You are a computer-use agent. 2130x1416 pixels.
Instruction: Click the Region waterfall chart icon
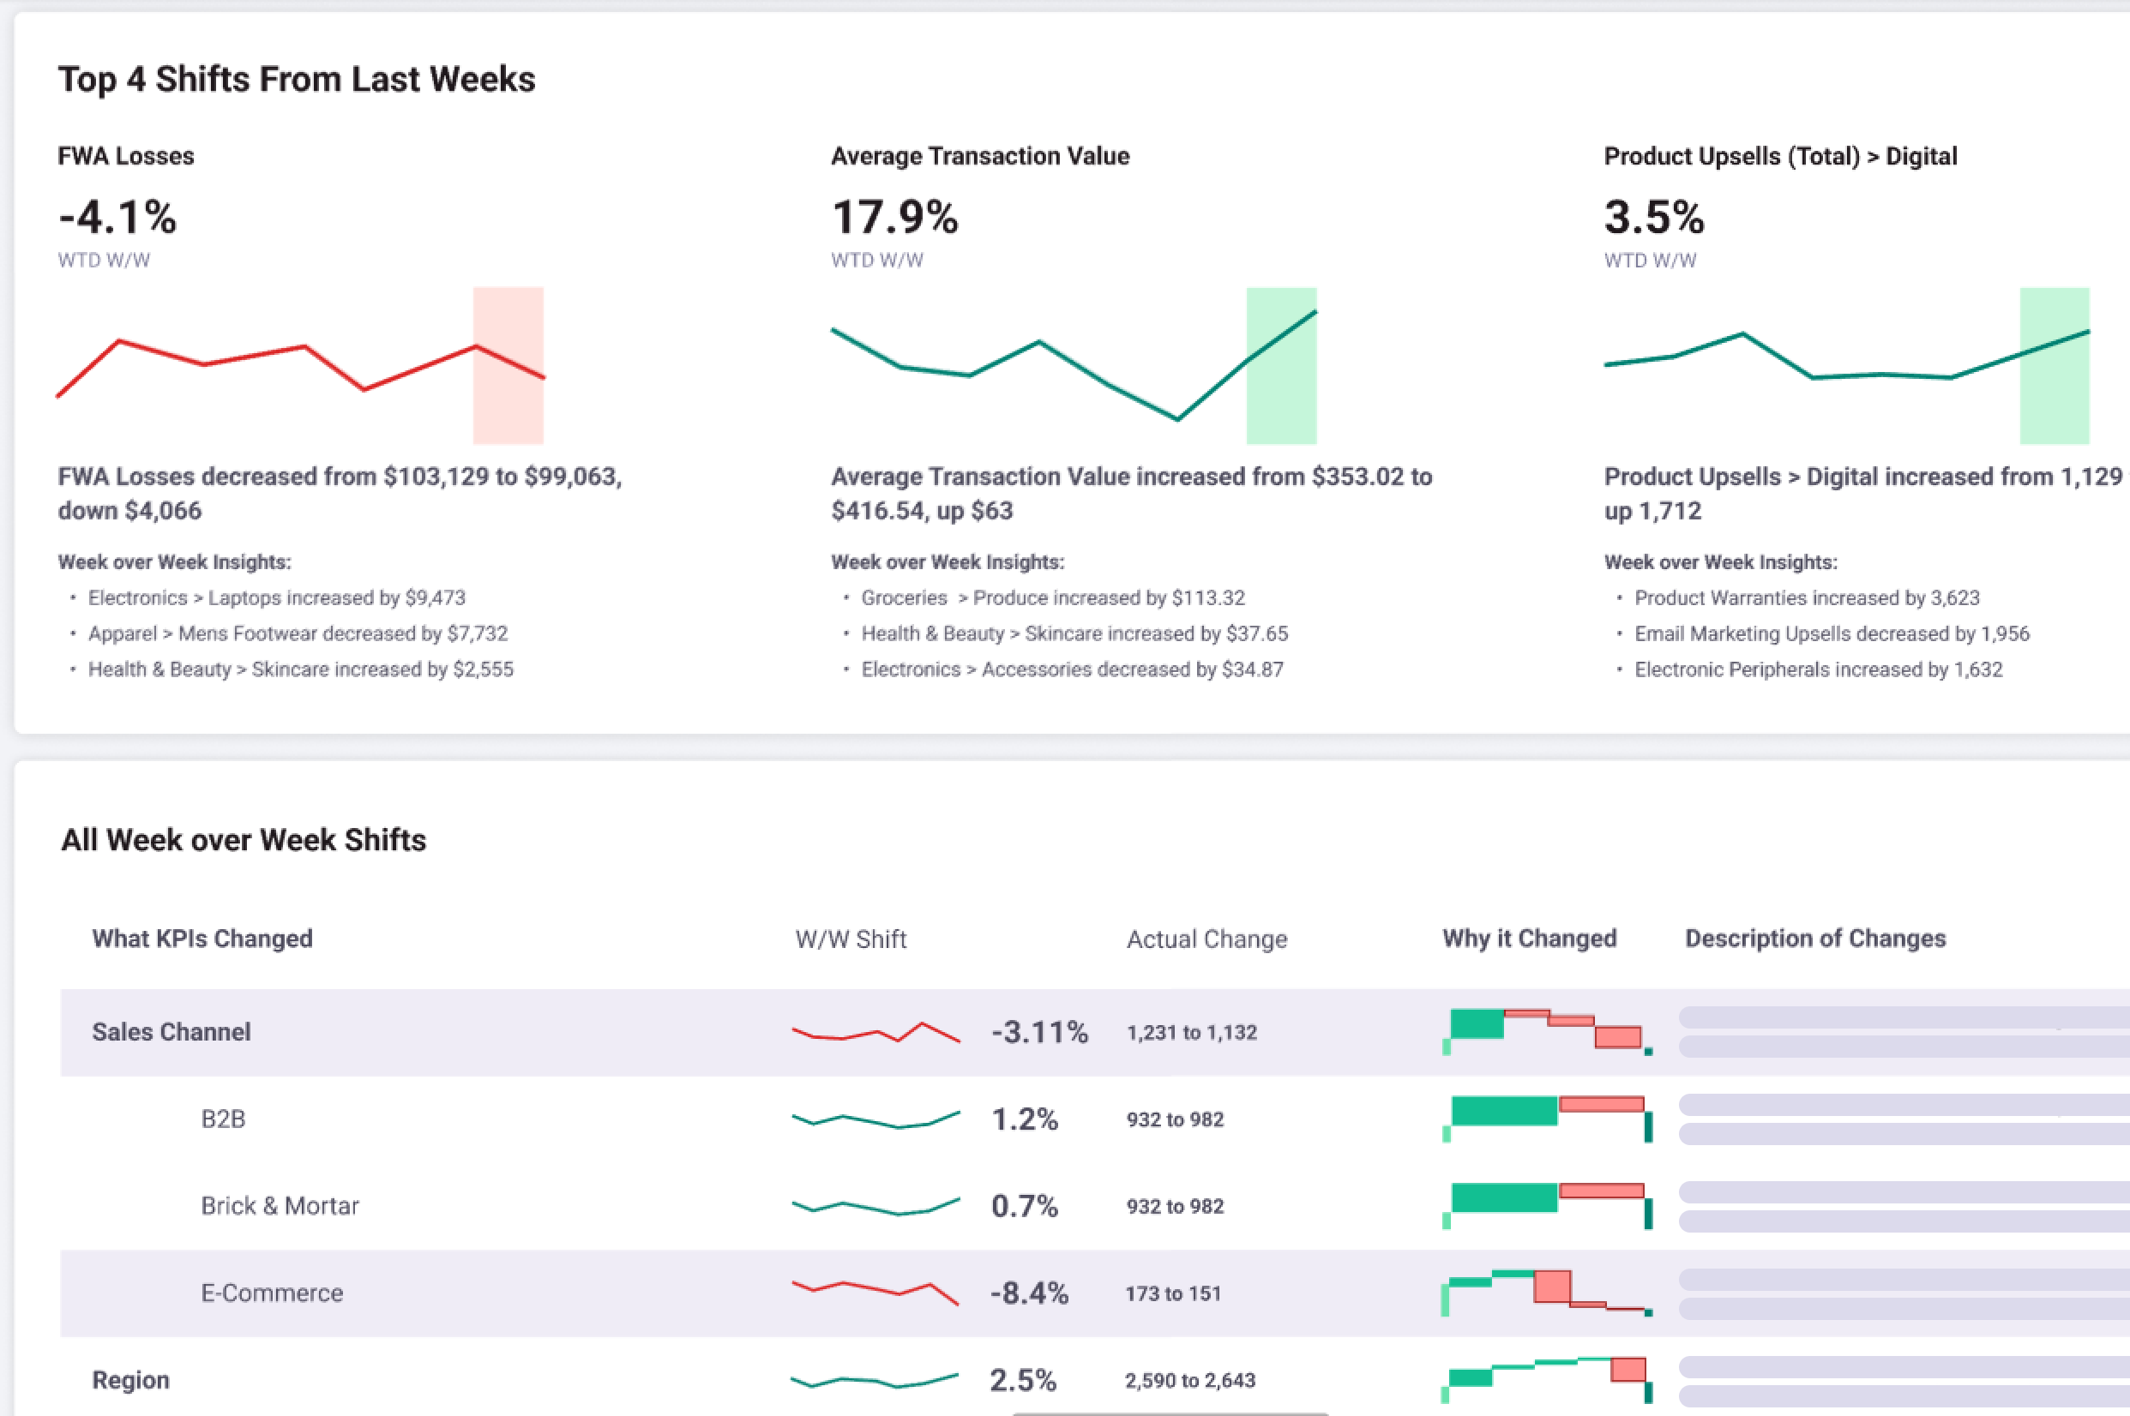[1548, 1379]
